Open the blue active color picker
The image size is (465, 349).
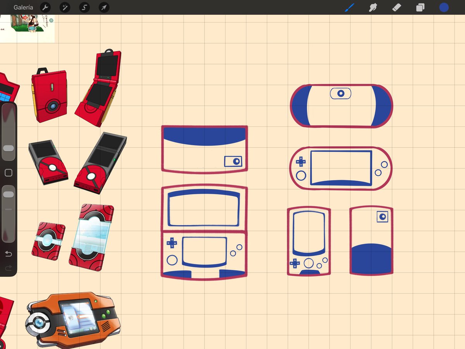coord(444,7)
